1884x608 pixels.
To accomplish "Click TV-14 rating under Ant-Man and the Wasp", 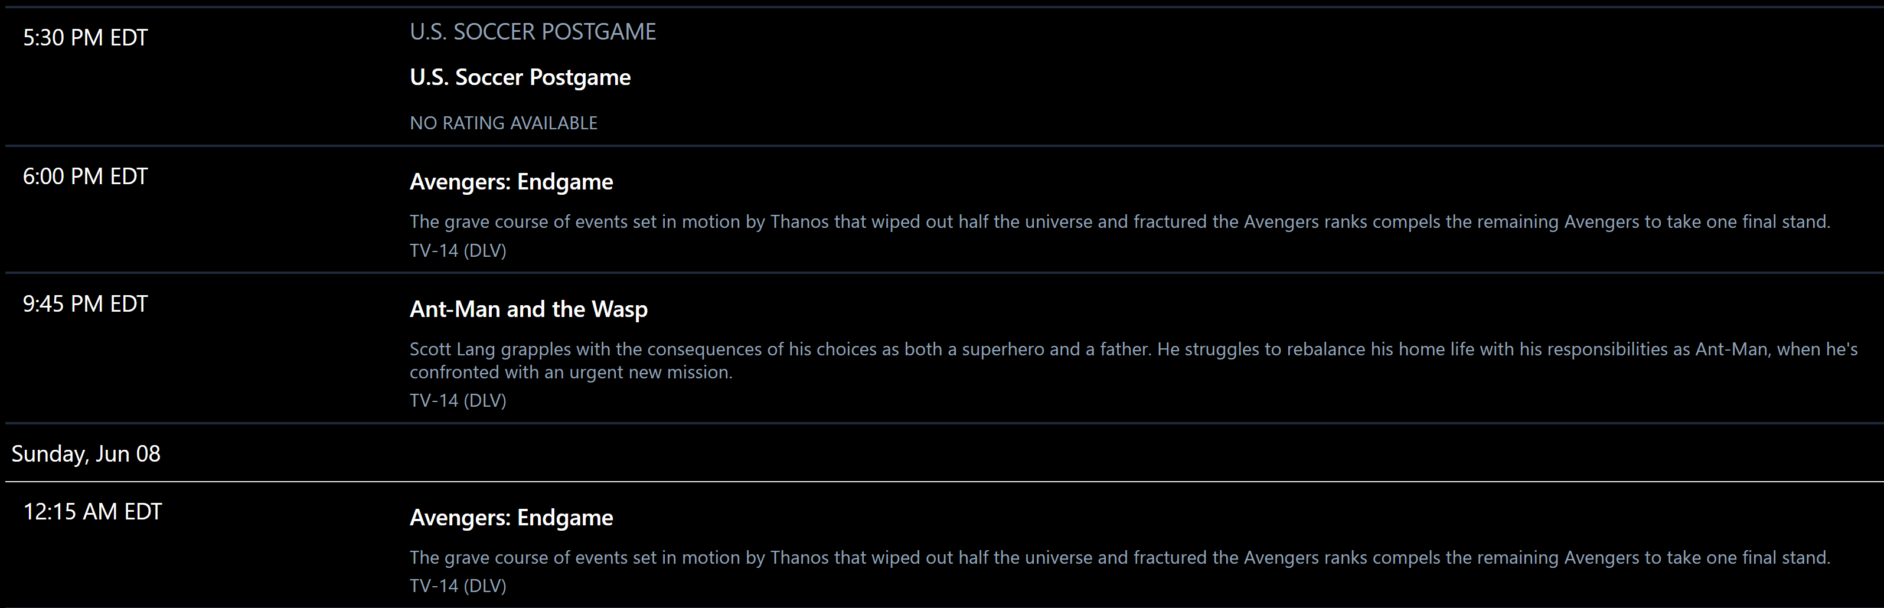I will coord(458,401).
